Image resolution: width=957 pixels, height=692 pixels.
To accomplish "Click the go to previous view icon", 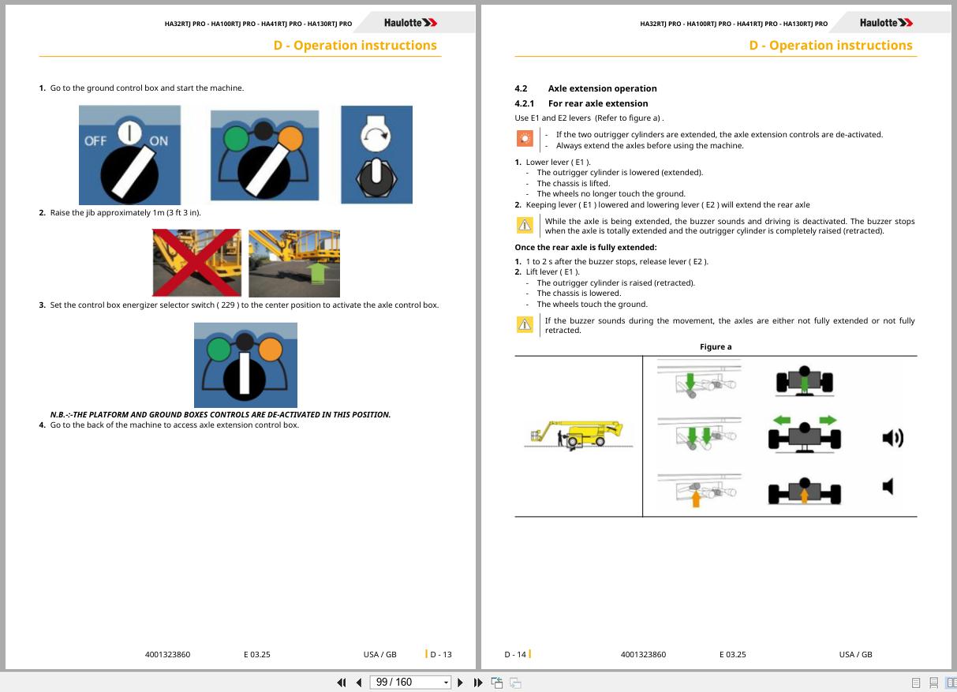I will coord(497,683).
